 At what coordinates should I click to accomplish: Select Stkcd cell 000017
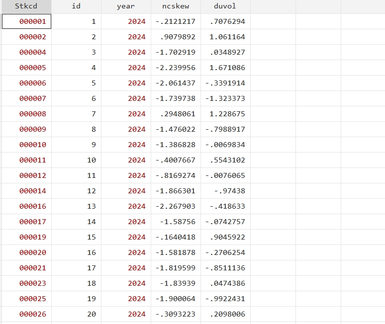(26, 222)
